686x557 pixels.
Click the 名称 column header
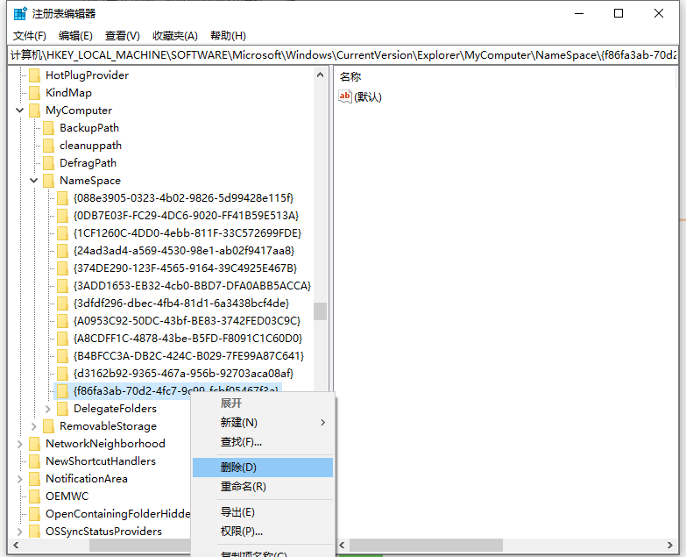[x=350, y=77]
